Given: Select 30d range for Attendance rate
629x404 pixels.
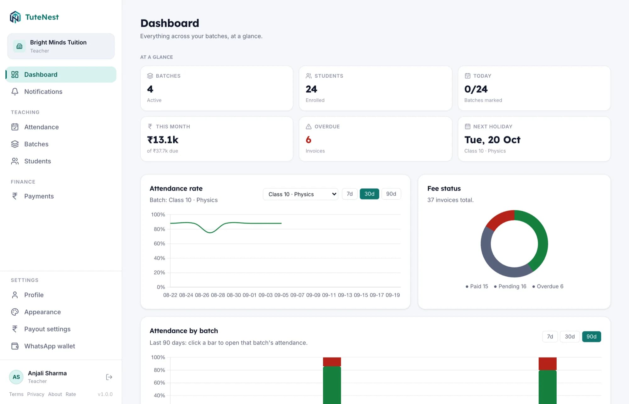Looking at the screenshot, I should tap(369, 194).
